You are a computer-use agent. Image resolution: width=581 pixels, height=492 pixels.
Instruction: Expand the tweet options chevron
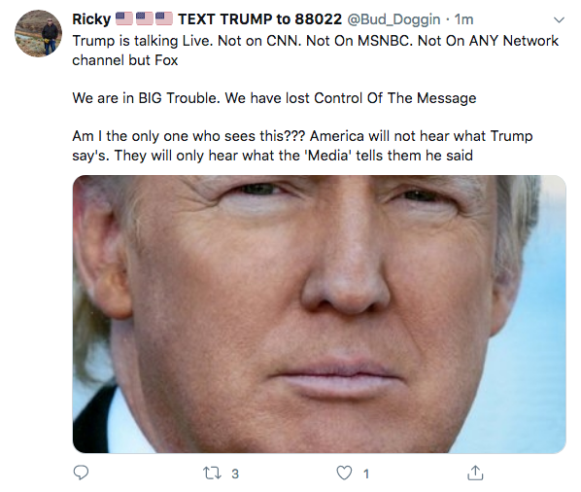pos(559,19)
